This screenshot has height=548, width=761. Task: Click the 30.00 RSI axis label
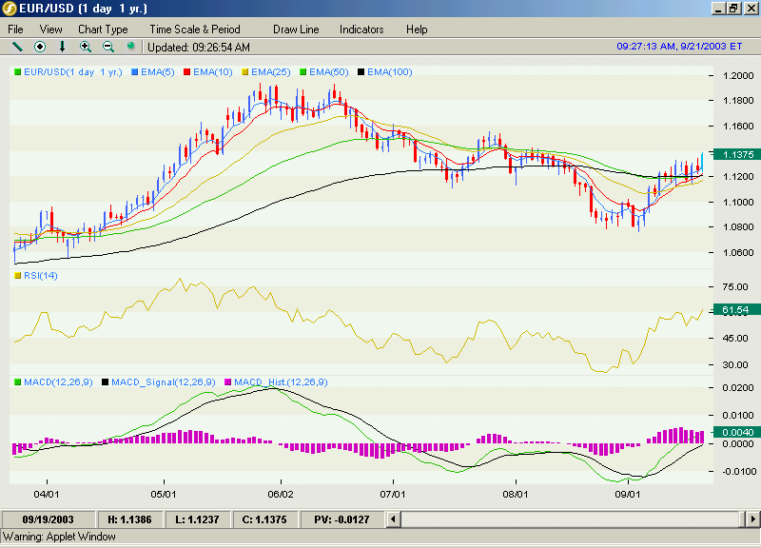click(x=735, y=365)
